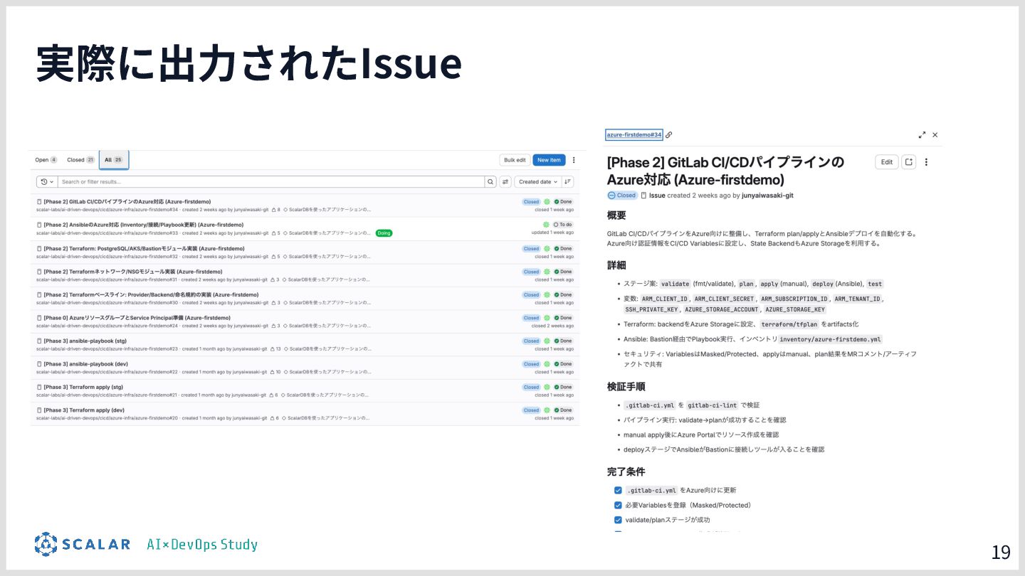
Task: Open the Created date sort dropdown
Action: click(538, 182)
